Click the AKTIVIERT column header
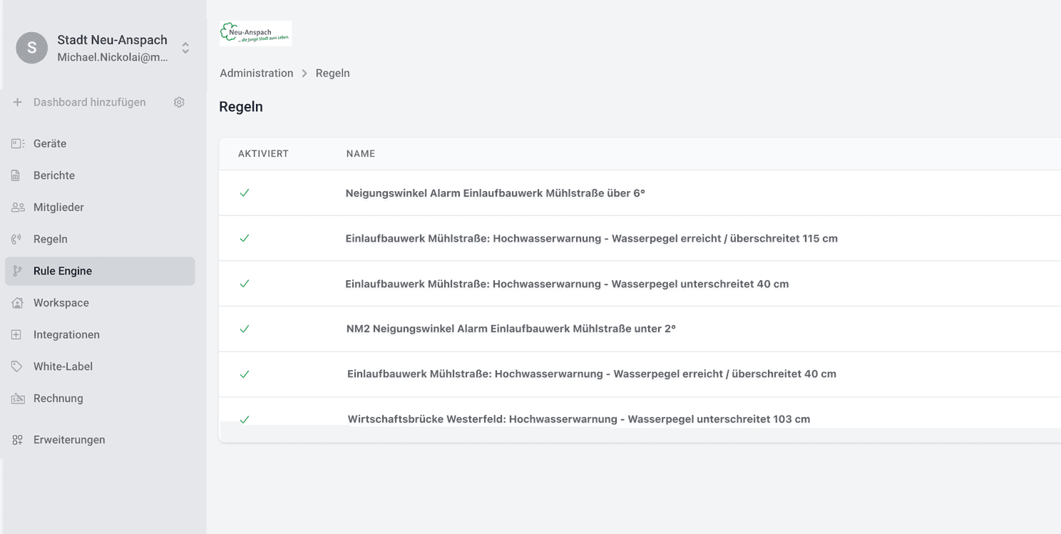The image size is (1061, 534). click(263, 154)
